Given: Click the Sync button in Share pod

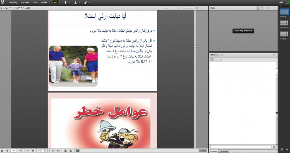Looking at the screenshot, I should point(203,151).
